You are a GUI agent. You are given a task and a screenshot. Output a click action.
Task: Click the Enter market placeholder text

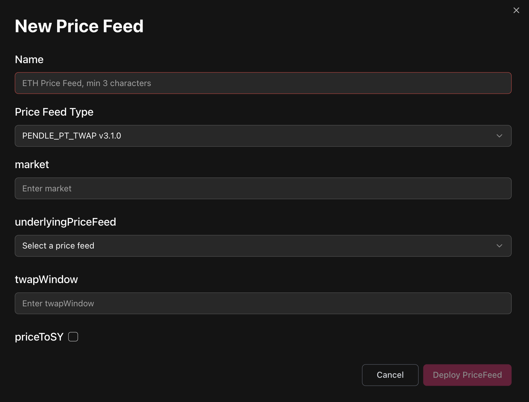point(47,188)
